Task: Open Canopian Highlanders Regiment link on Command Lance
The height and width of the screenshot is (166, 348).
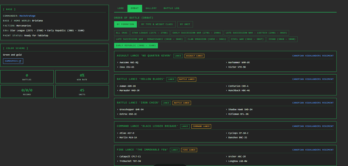Action: point(313,126)
